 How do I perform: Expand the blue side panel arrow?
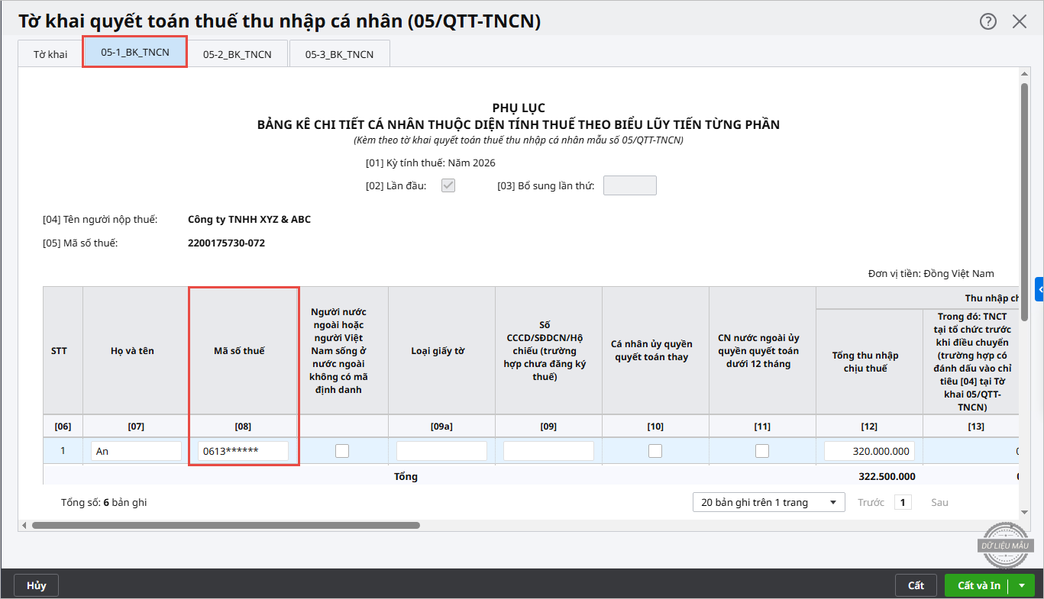point(1039,289)
